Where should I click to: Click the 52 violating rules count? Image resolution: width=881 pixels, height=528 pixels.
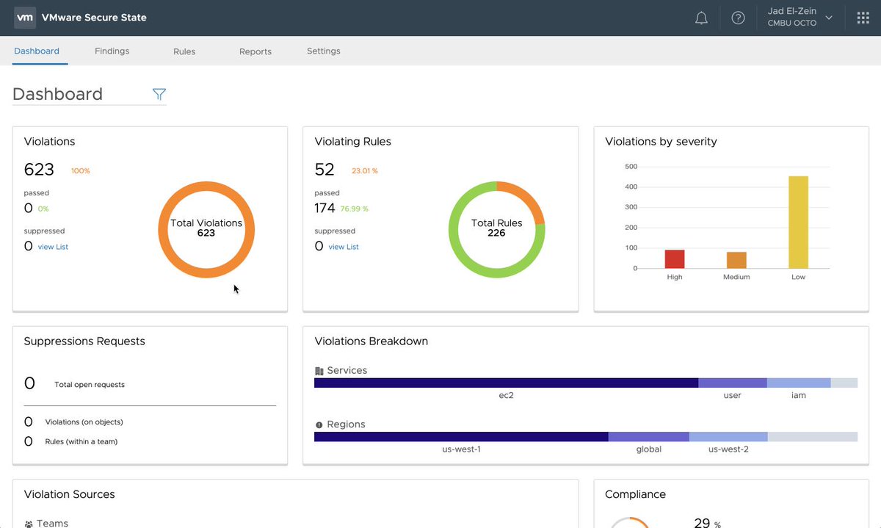tap(325, 170)
